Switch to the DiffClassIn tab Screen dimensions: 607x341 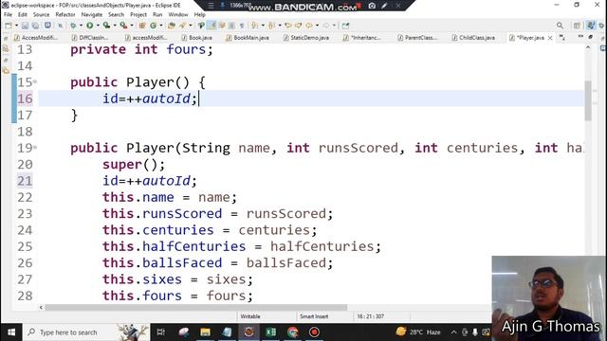90,38
